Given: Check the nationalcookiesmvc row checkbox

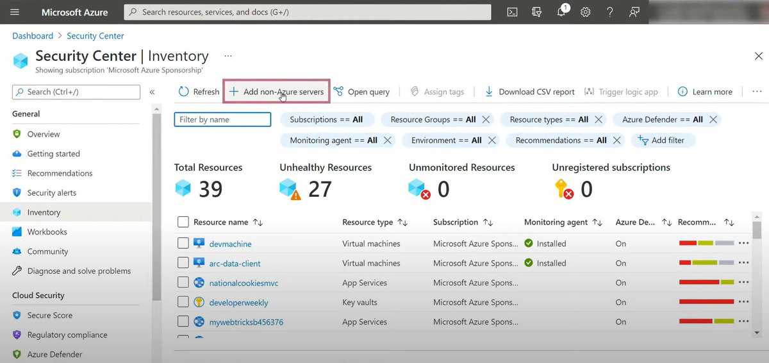Looking at the screenshot, I should coord(183,283).
